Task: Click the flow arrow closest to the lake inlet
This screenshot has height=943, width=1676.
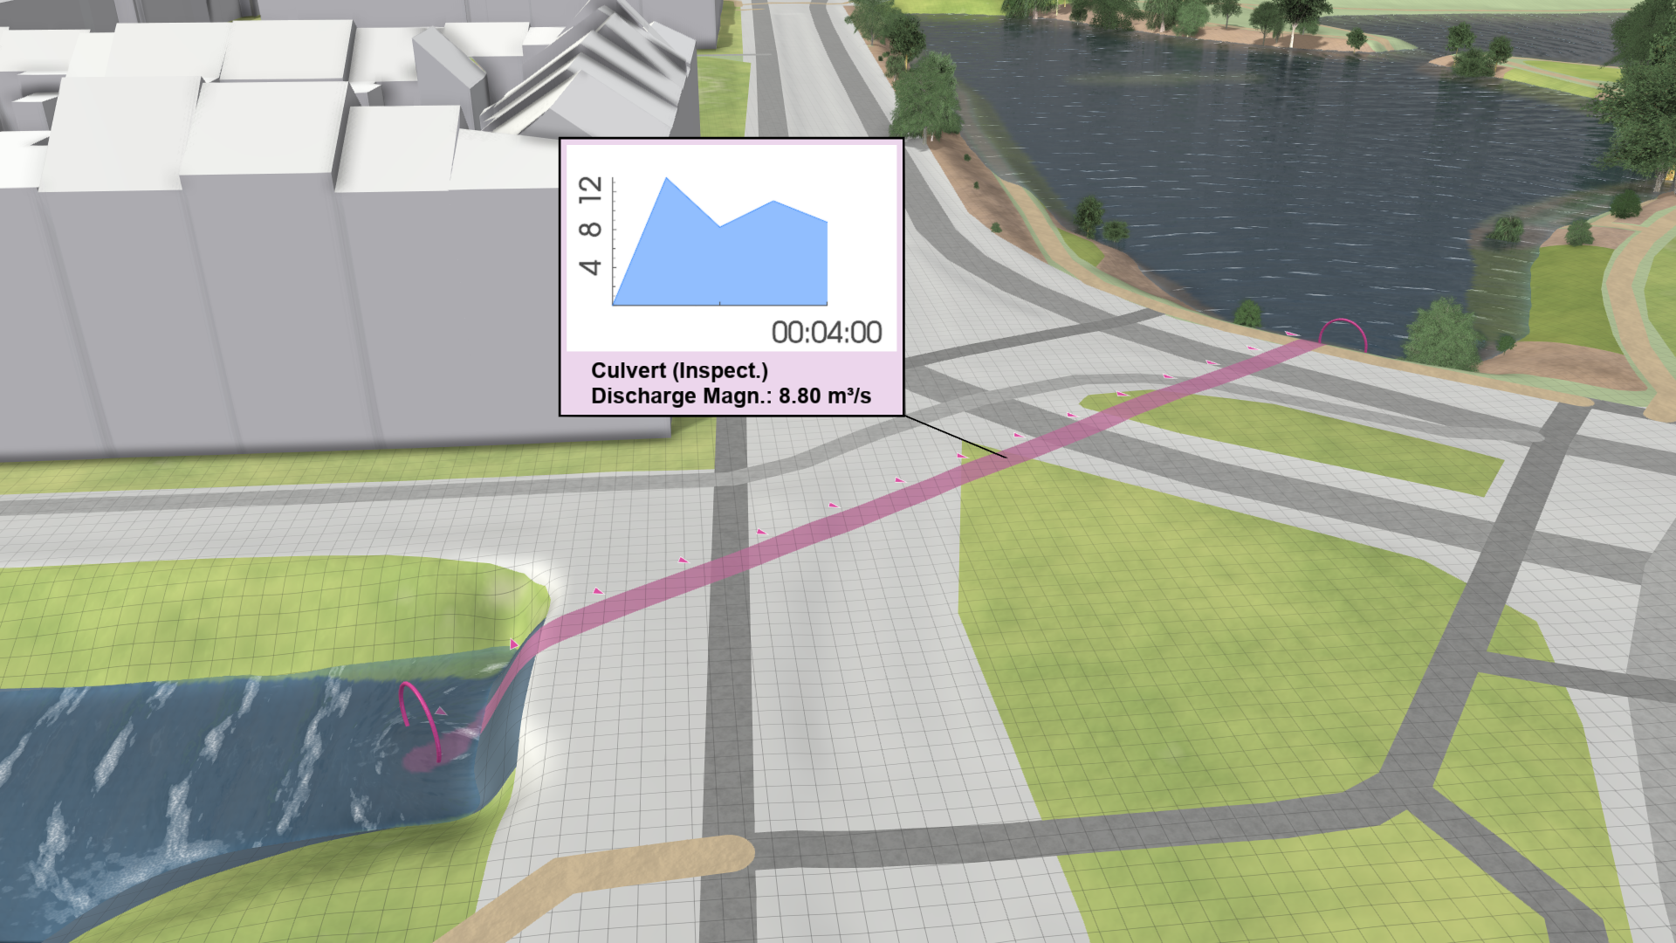Action: [x=1292, y=333]
